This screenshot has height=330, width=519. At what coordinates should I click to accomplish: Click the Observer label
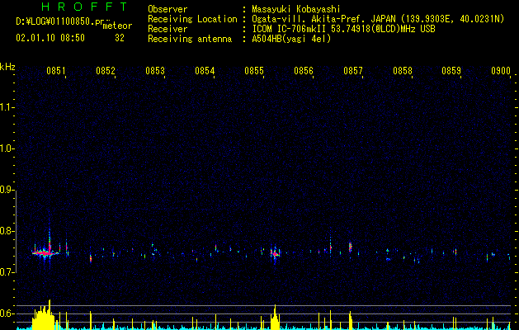coord(167,9)
